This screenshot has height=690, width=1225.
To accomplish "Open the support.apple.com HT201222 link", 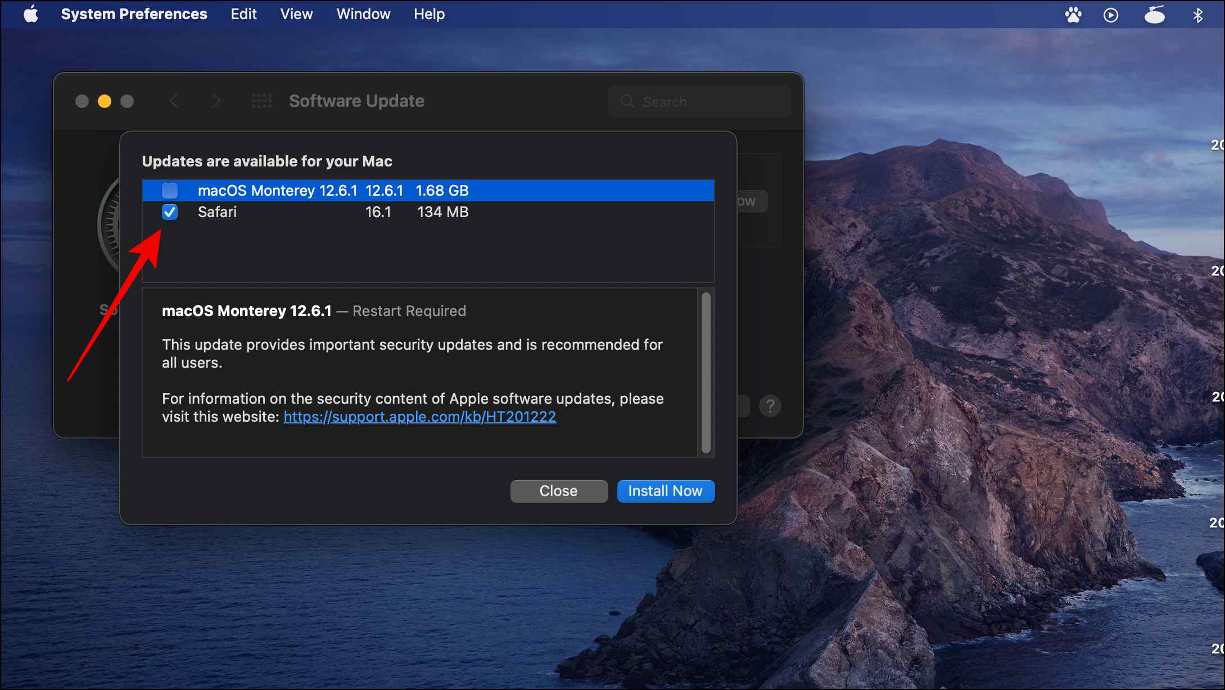I will click(x=420, y=417).
